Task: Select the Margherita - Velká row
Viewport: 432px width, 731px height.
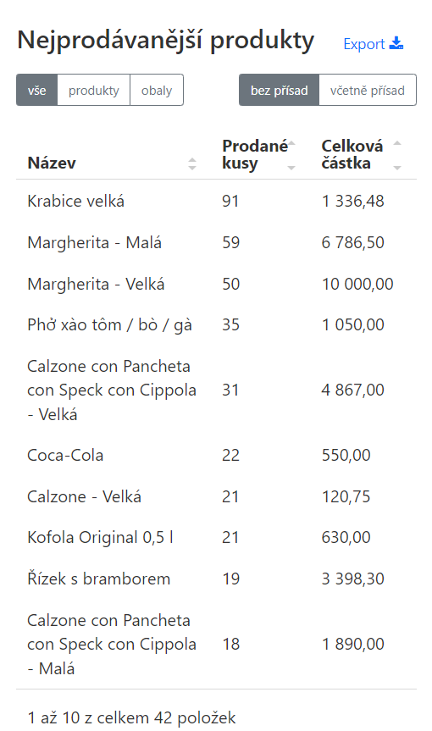Action: 216,284
